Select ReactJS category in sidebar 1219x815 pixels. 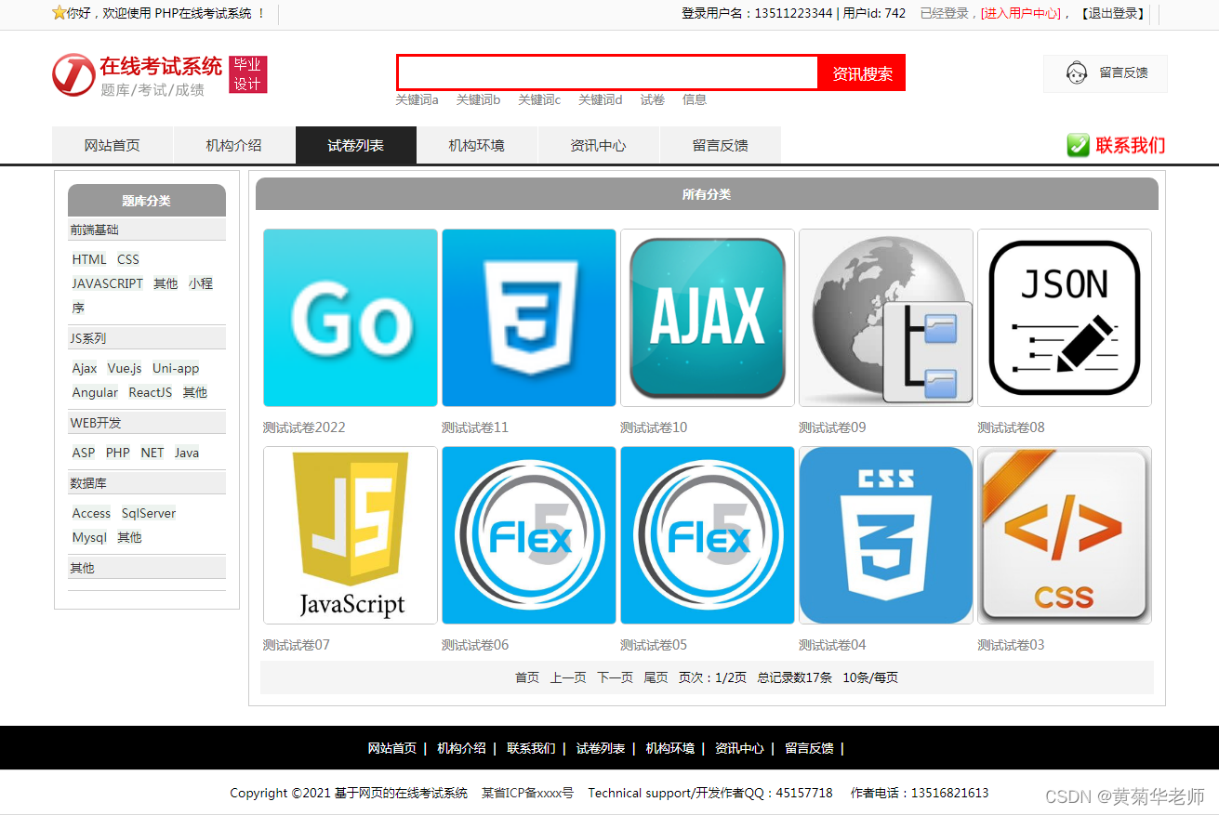pyautogui.click(x=151, y=392)
